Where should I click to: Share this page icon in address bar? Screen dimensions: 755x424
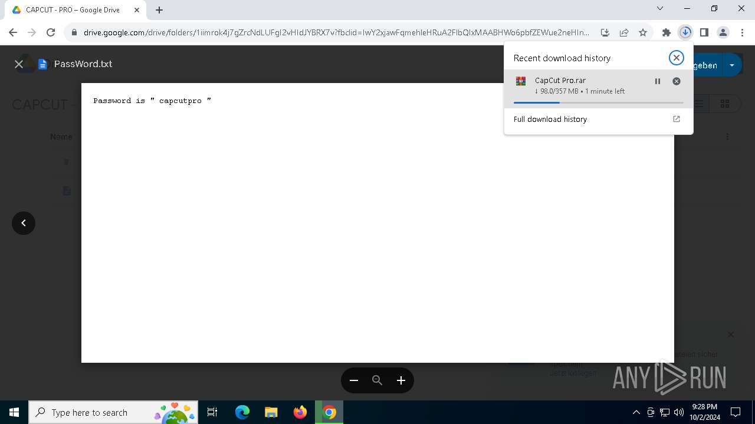tap(624, 32)
